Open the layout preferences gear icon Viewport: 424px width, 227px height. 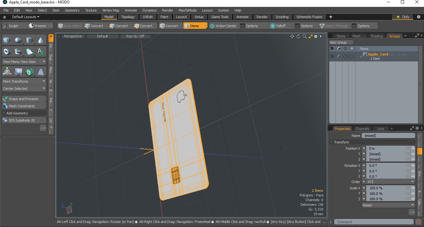click(419, 17)
